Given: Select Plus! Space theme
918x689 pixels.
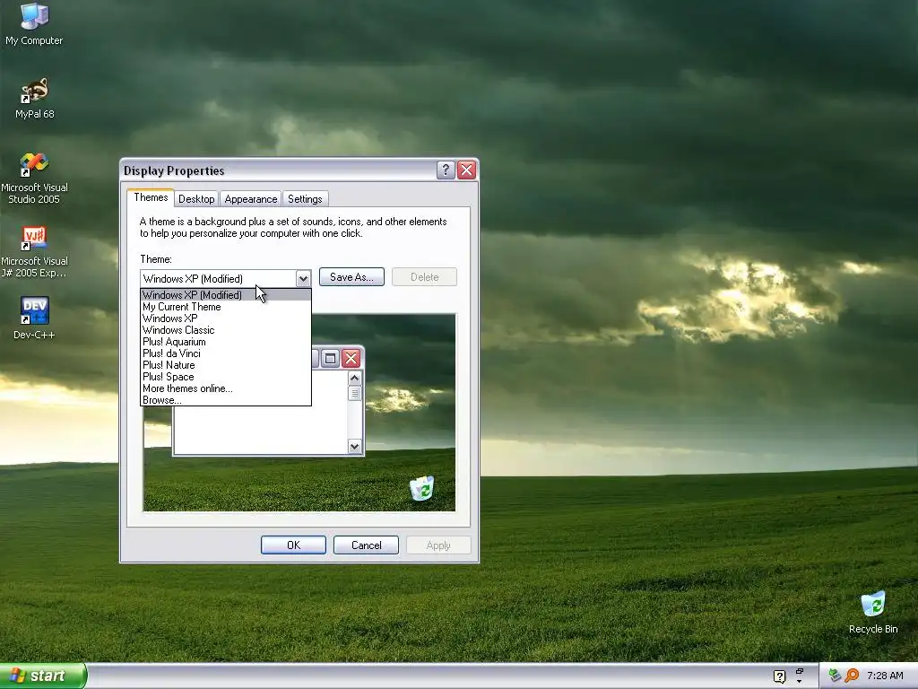Looking at the screenshot, I should click(225, 377).
